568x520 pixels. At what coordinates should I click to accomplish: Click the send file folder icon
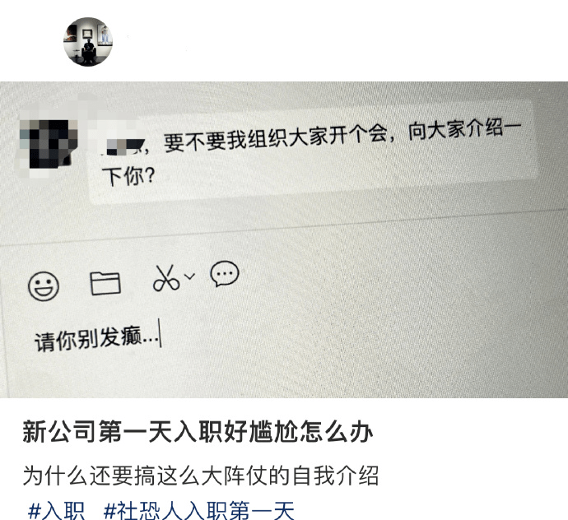(x=105, y=283)
